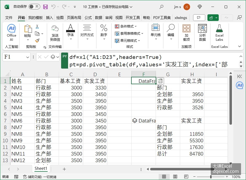Click the zoom level 100% percentage

[x=236, y=177]
